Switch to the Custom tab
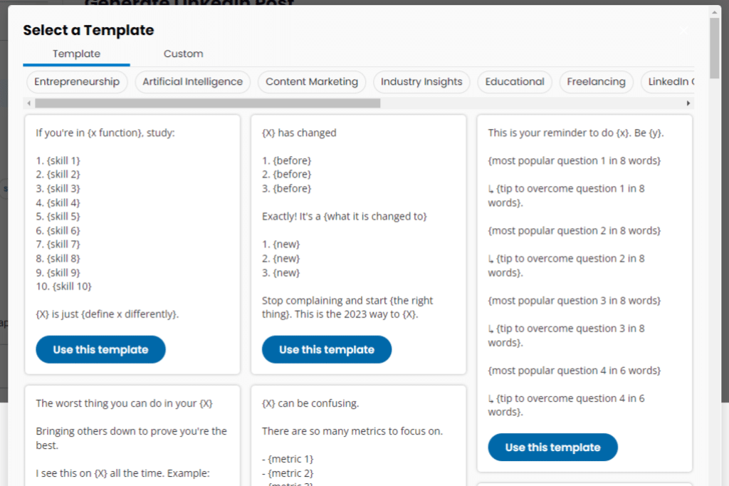Image resolution: width=729 pixels, height=486 pixels. [x=183, y=53]
